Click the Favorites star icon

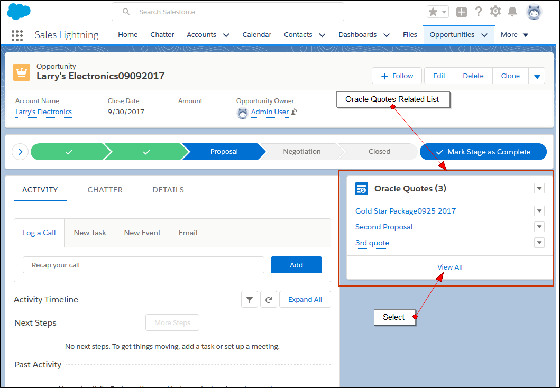pos(433,12)
